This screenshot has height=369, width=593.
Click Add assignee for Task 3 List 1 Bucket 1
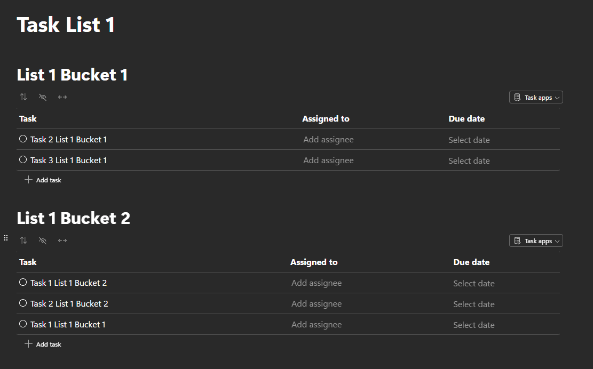tap(328, 160)
